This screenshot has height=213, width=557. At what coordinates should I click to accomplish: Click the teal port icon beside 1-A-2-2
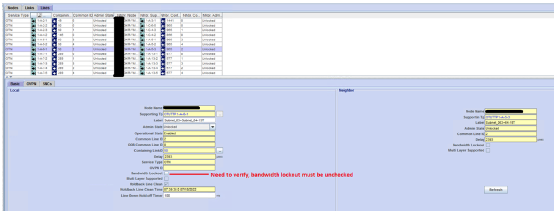pyautogui.click(x=34, y=26)
